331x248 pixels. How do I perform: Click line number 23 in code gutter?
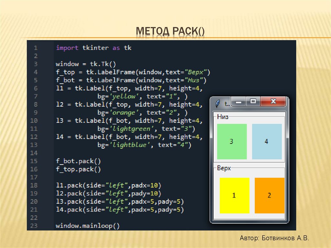34,226
